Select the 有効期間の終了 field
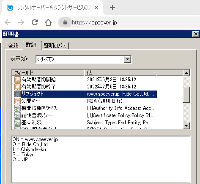This screenshot has width=200, height=184. click(38, 87)
